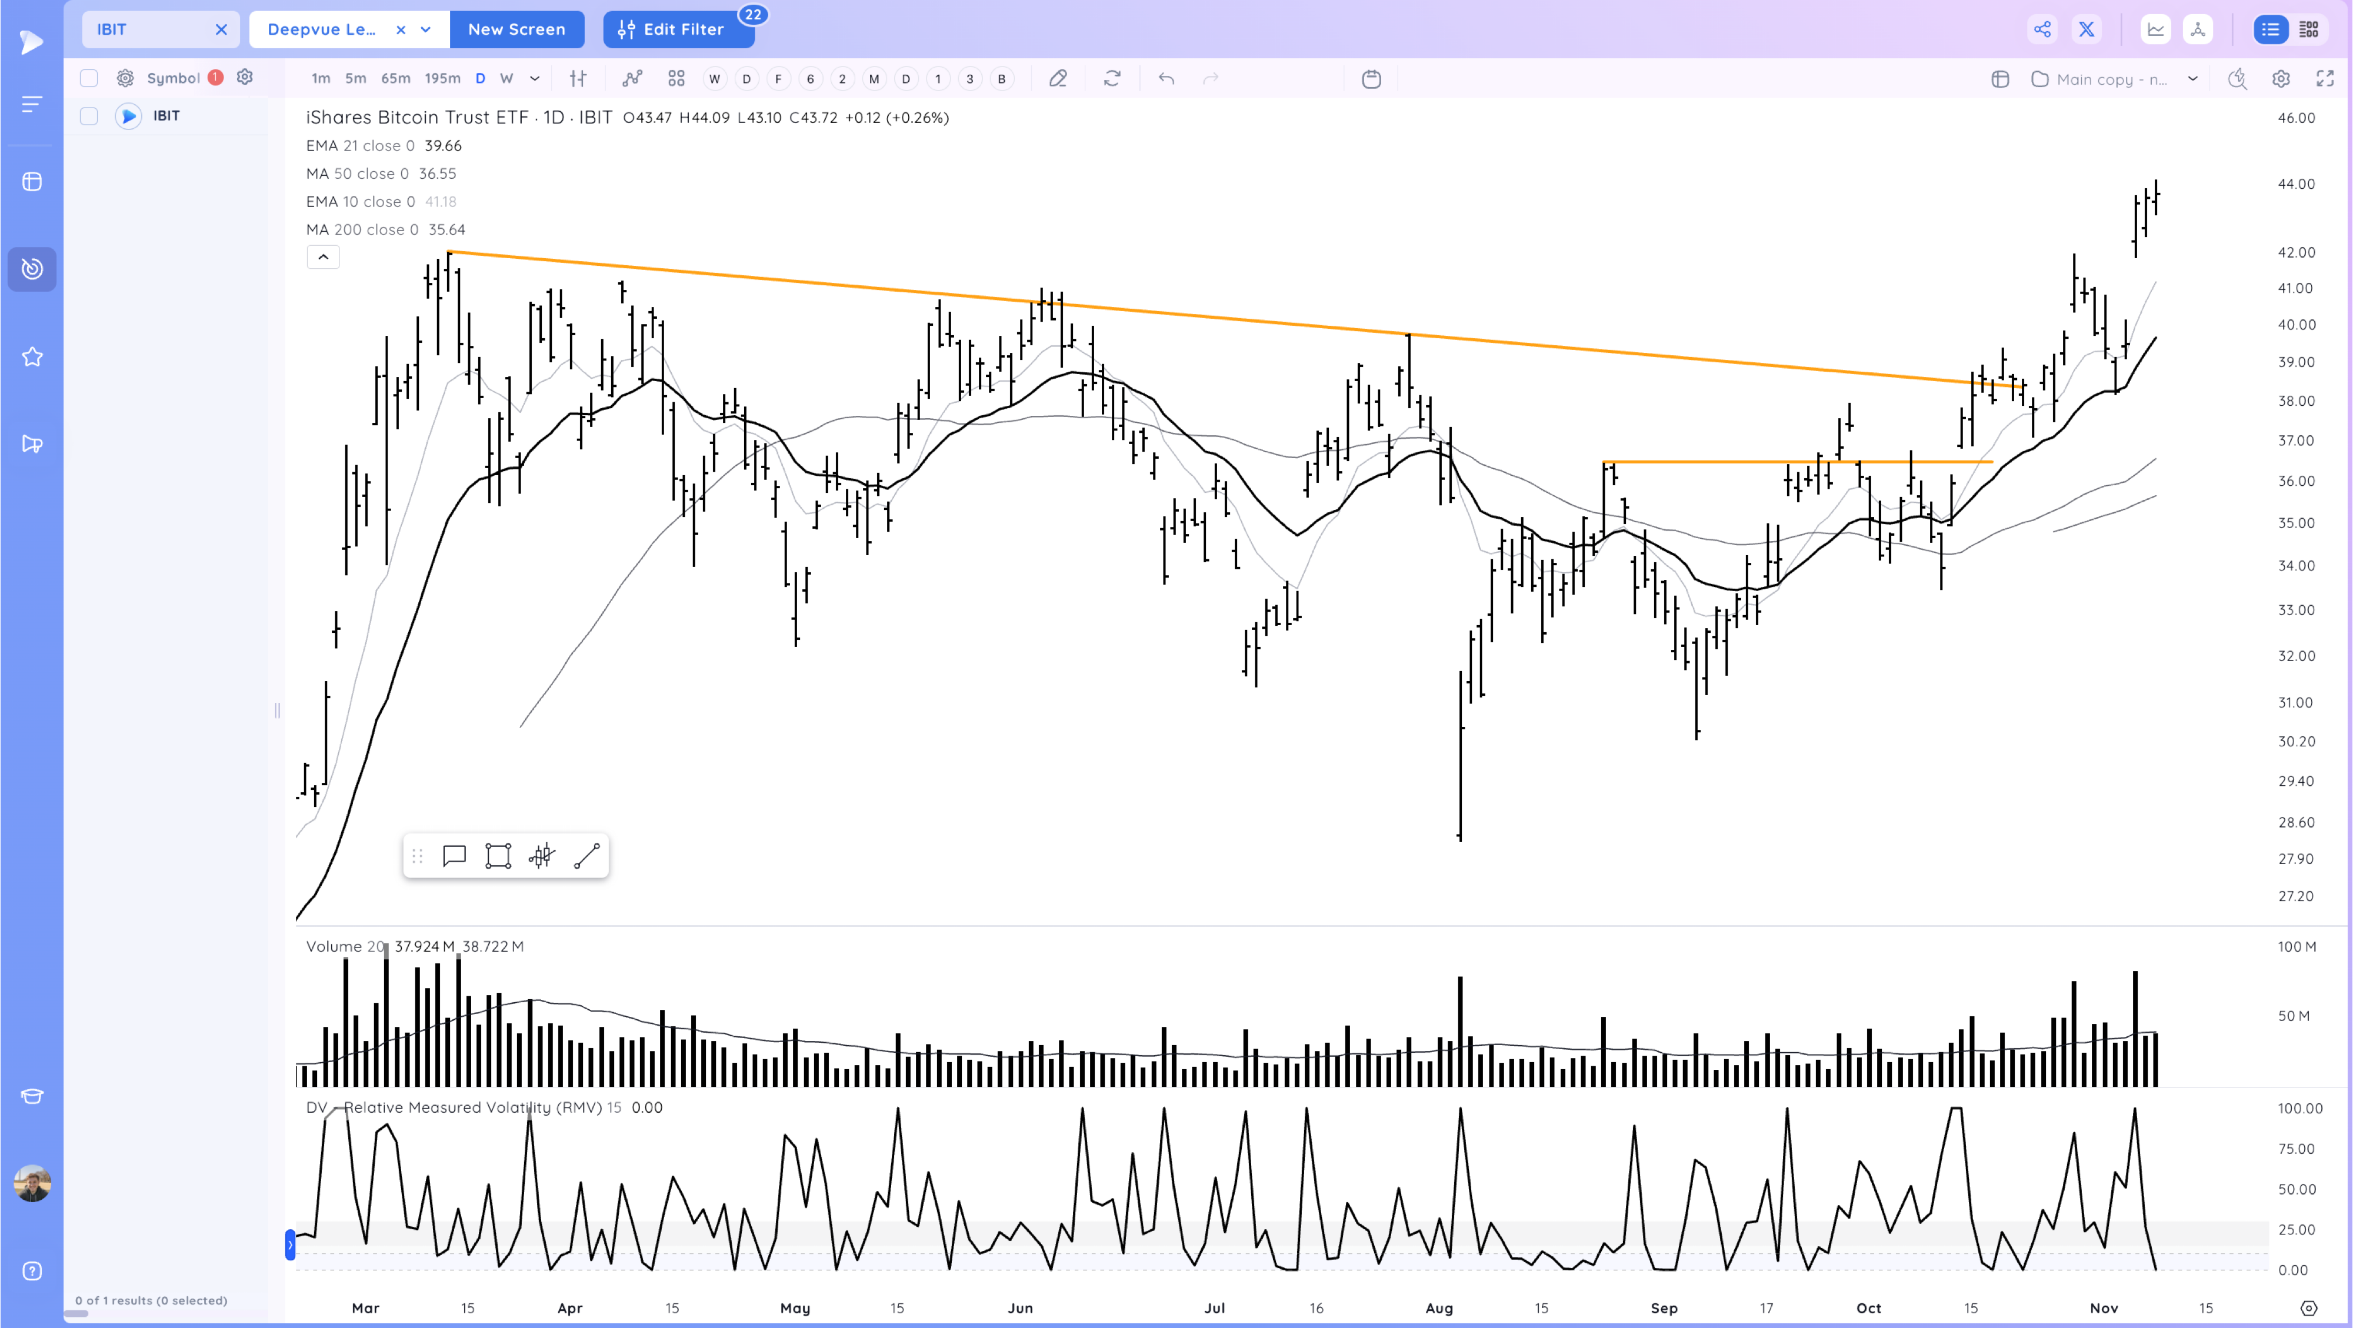The height and width of the screenshot is (1328, 2353).
Task: Open the calendar date picker icon
Action: (1371, 79)
